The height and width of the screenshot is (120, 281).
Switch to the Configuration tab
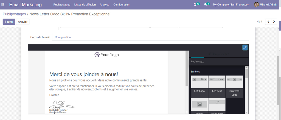(x=63, y=37)
